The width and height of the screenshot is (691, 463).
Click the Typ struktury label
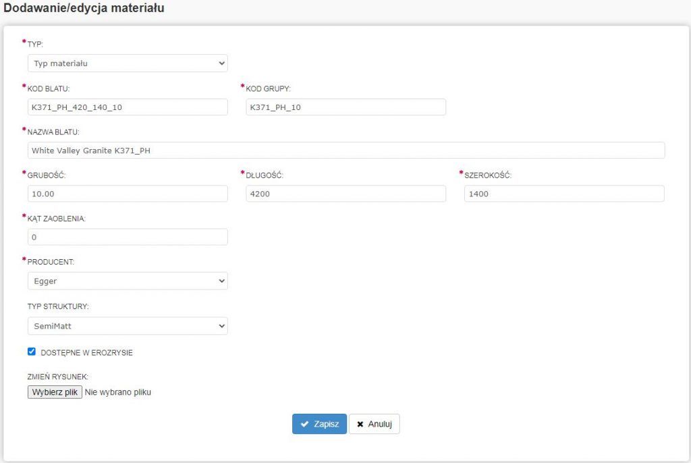[x=58, y=306]
